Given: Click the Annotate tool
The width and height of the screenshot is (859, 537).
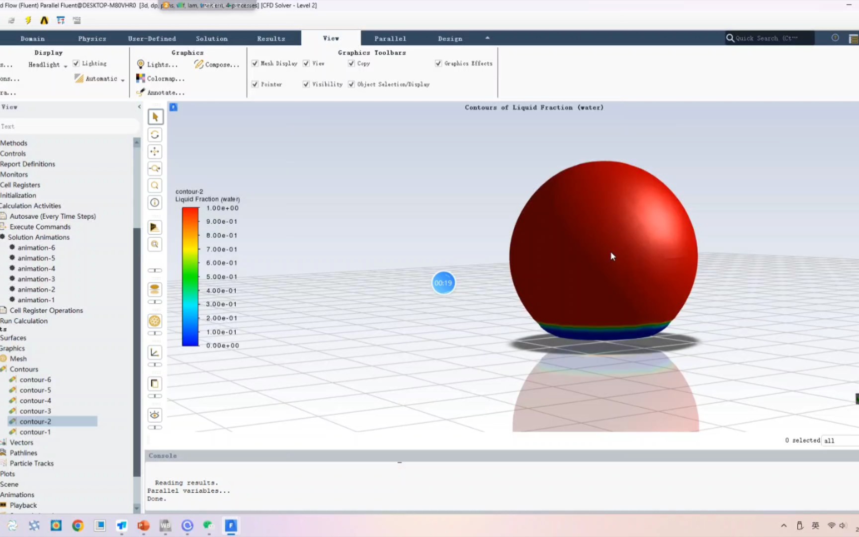Looking at the screenshot, I should click(161, 92).
